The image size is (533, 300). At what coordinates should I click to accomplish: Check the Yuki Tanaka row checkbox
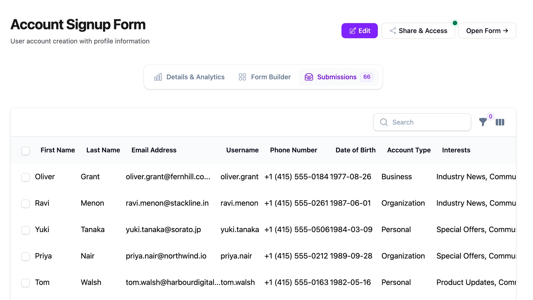click(x=26, y=230)
